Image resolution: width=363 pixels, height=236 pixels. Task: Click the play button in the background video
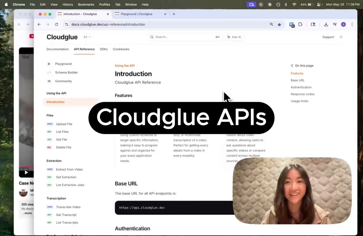click(x=26, y=172)
